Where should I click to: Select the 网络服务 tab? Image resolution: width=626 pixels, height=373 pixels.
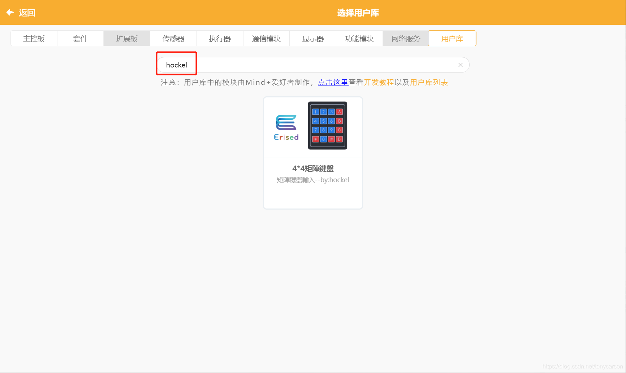pyautogui.click(x=405, y=38)
